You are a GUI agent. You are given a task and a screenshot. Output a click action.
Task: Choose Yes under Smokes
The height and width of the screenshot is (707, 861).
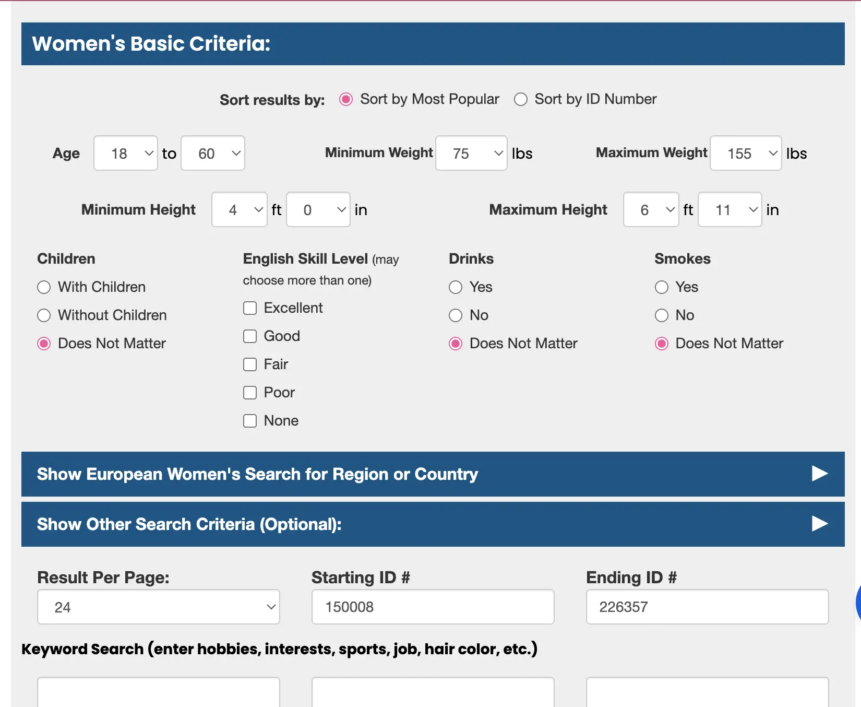(662, 287)
